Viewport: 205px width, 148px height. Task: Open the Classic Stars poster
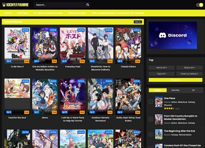pos(128,45)
